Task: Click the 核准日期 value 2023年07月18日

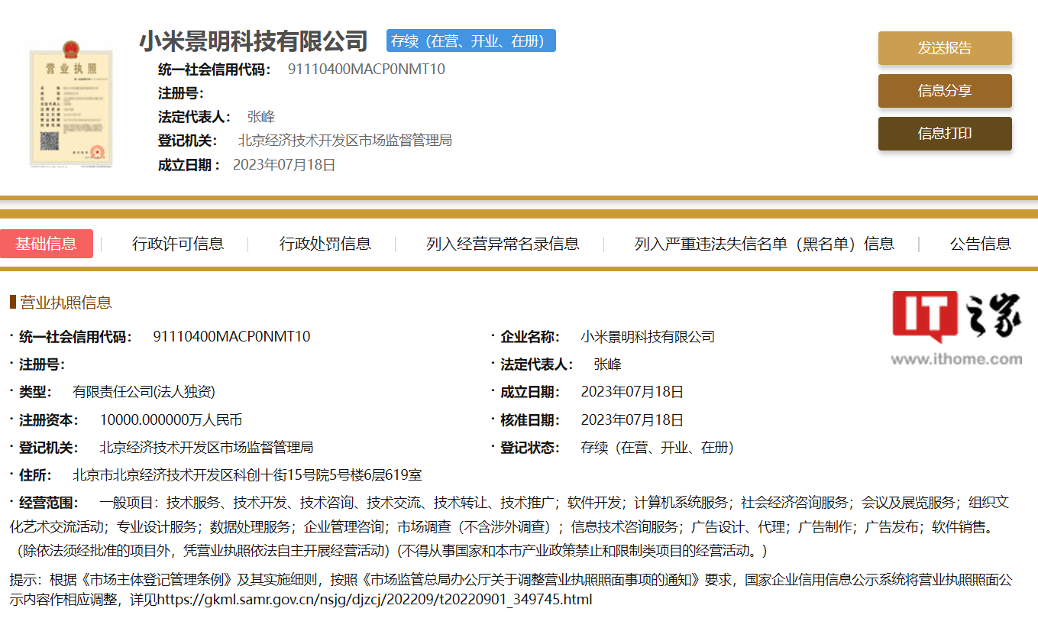Action: pyautogui.click(x=632, y=420)
